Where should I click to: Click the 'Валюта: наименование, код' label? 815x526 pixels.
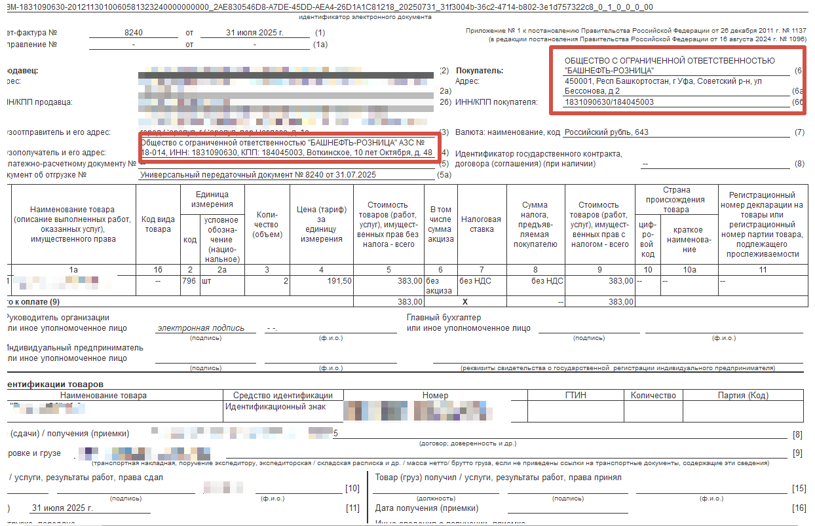point(508,132)
